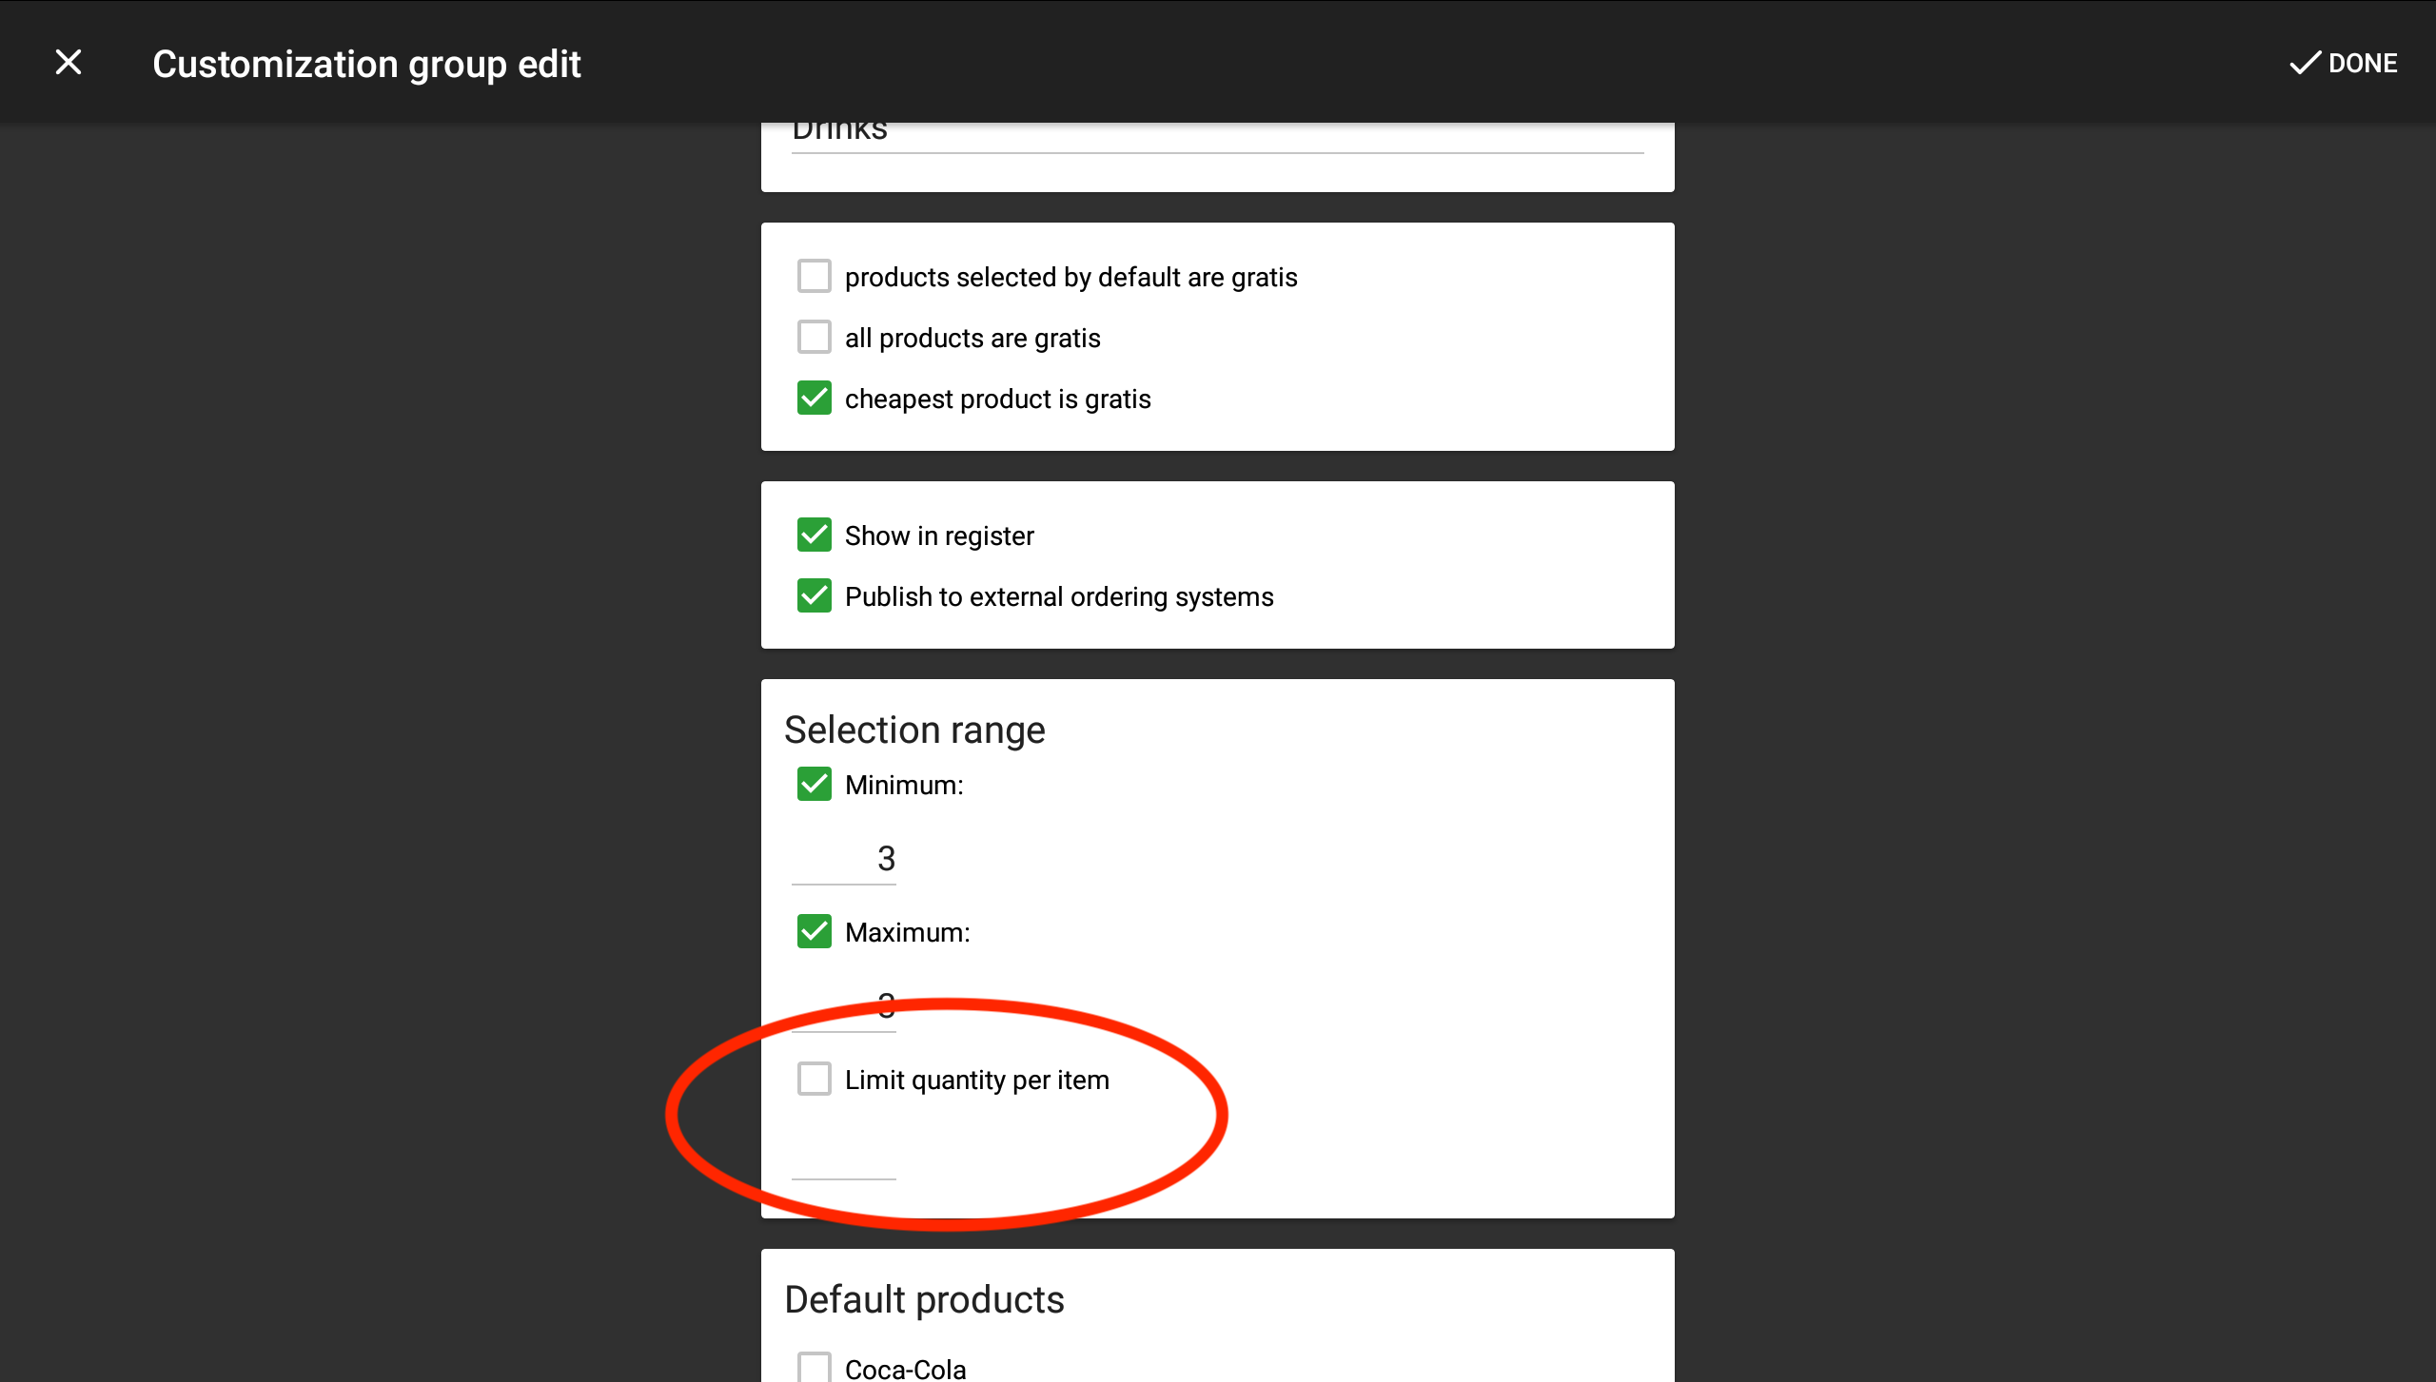Viewport: 2436px width, 1382px height.
Task: Close the Customization group edit screen
Action: pyautogui.click(x=69, y=63)
